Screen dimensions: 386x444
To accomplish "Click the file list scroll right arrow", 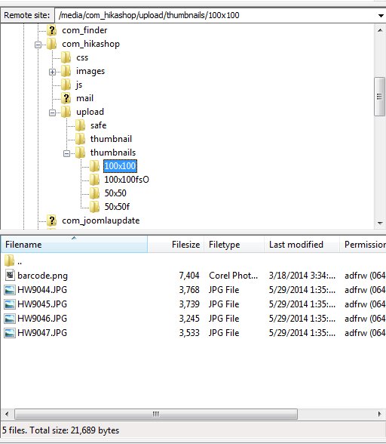I will 379,414.
